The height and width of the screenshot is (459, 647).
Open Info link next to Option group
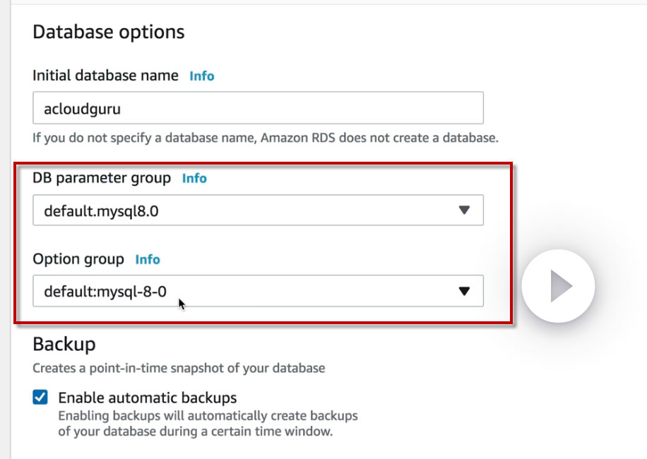[x=148, y=259]
